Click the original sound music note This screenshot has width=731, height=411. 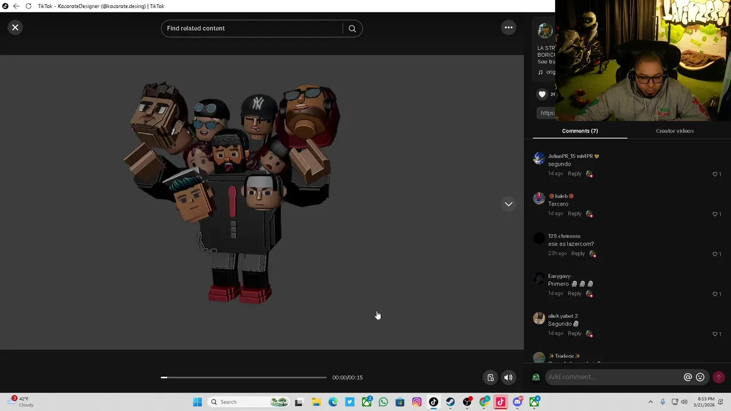(540, 72)
